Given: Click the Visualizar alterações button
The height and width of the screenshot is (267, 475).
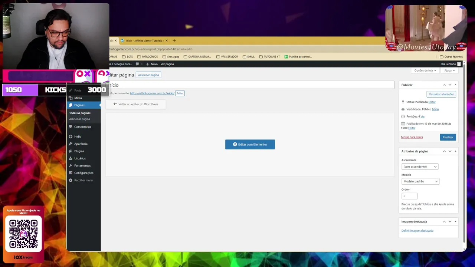Looking at the screenshot, I should (441, 94).
